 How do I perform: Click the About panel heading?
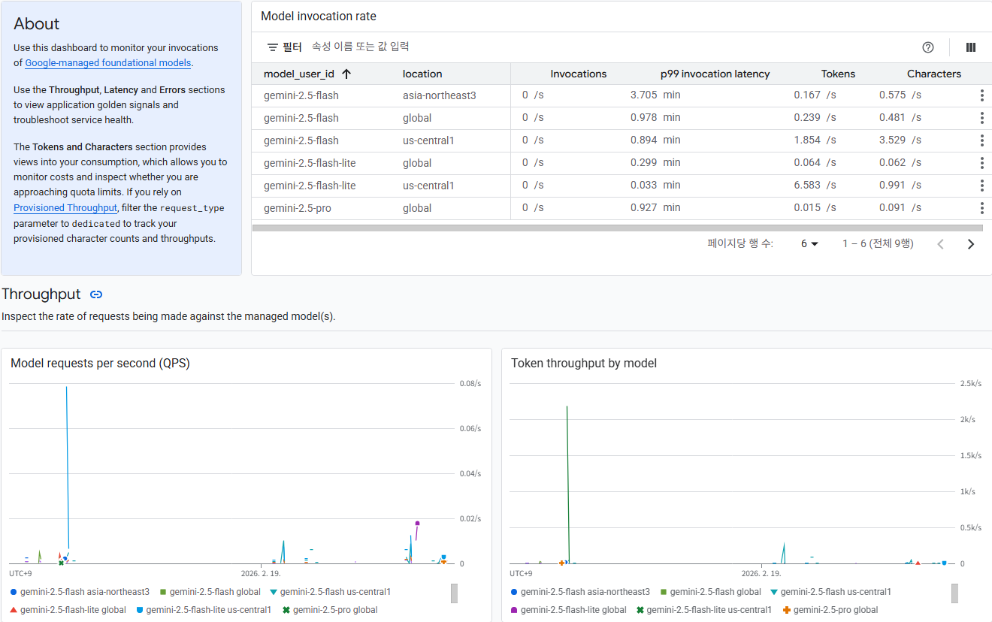tap(37, 24)
